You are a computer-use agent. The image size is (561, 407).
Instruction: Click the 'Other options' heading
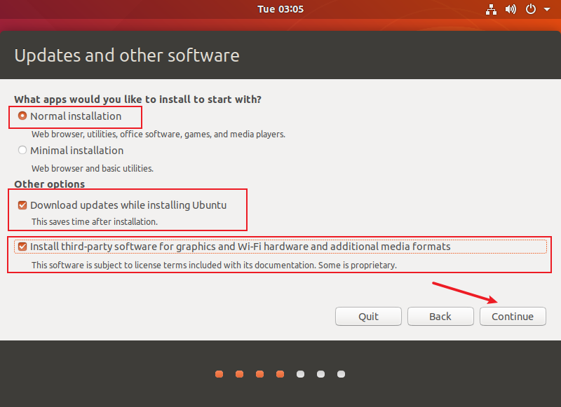coord(49,184)
